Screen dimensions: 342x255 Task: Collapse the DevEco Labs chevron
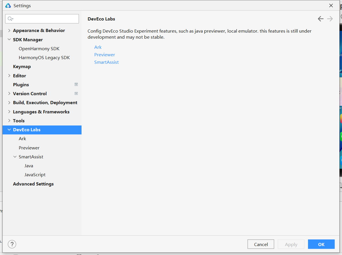(x=9, y=130)
